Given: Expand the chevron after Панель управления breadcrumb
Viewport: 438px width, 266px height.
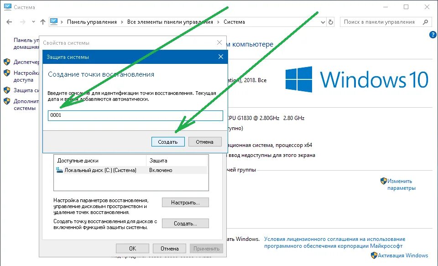Looking at the screenshot, I should click(122, 22).
